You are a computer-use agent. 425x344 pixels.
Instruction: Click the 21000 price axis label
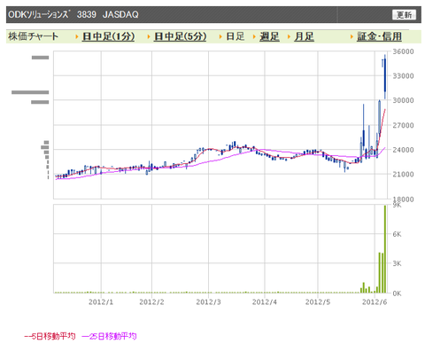click(x=403, y=175)
